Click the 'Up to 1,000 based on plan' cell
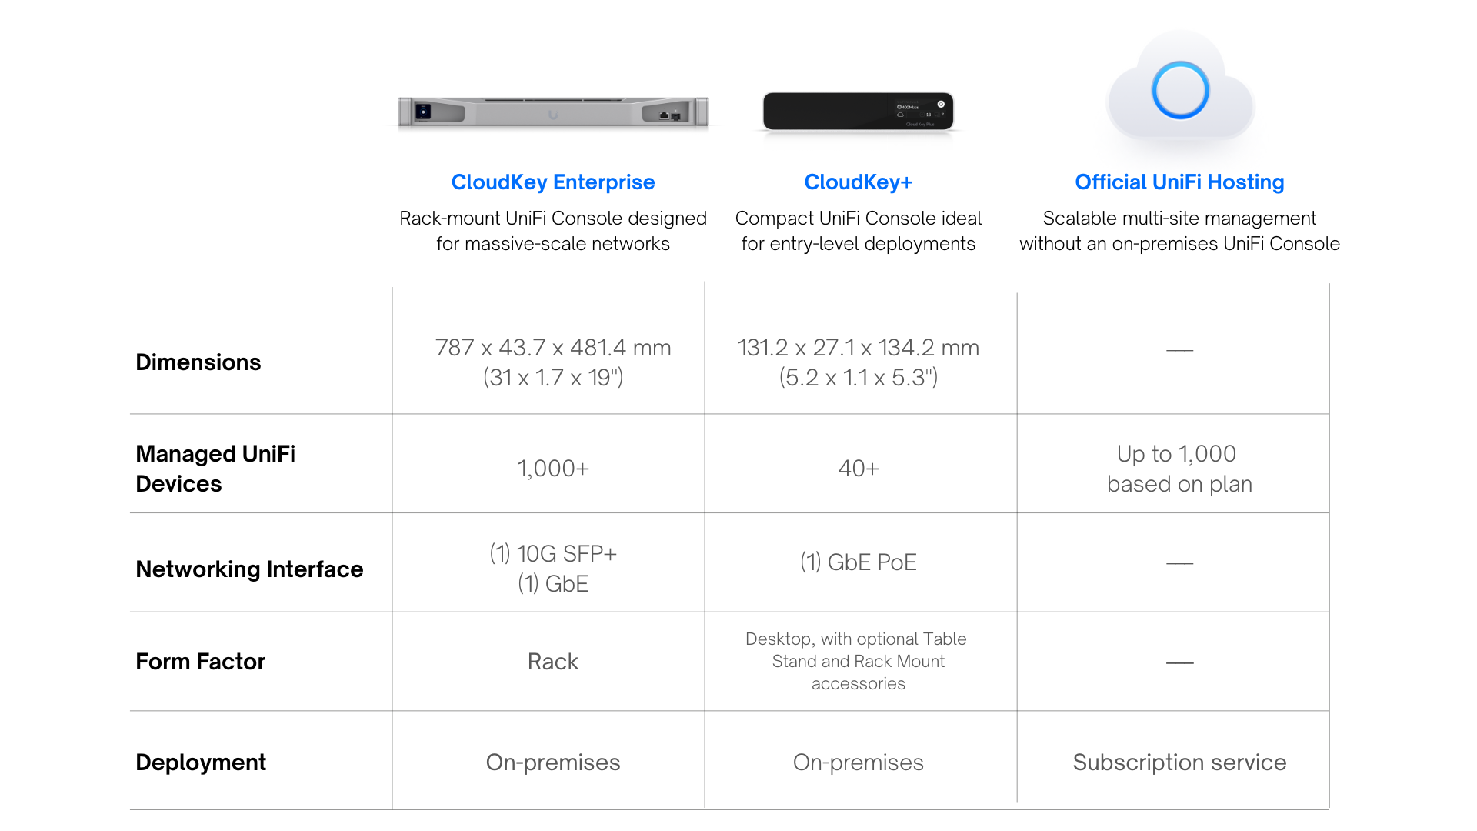 coord(1179,469)
